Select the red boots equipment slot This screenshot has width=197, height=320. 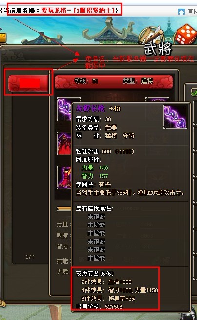coord(64,178)
